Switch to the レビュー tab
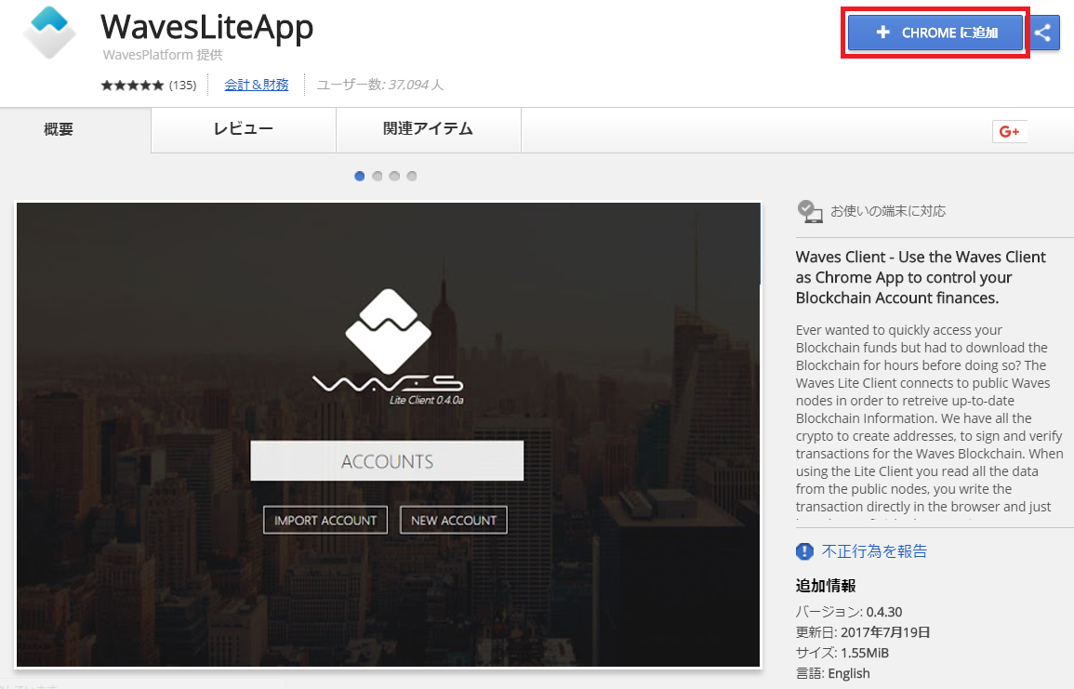Image resolution: width=1074 pixels, height=689 pixels. click(x=243, y=129)
